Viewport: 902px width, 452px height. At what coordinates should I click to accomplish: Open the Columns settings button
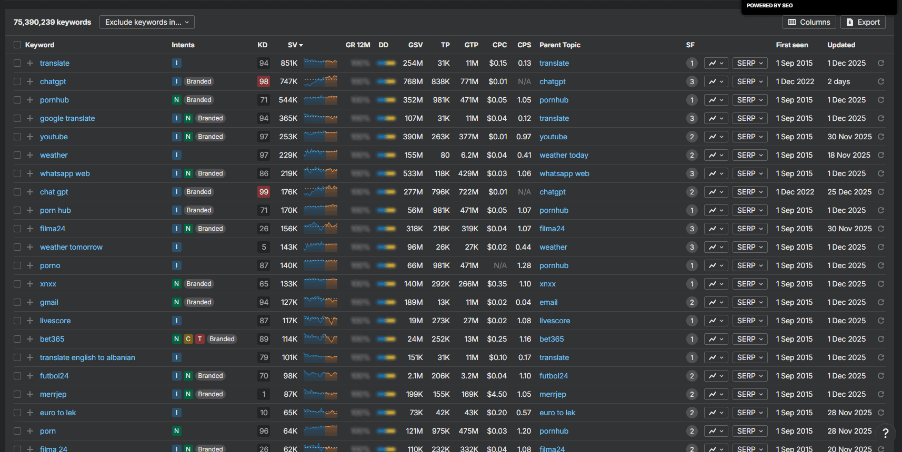[809, 22]
